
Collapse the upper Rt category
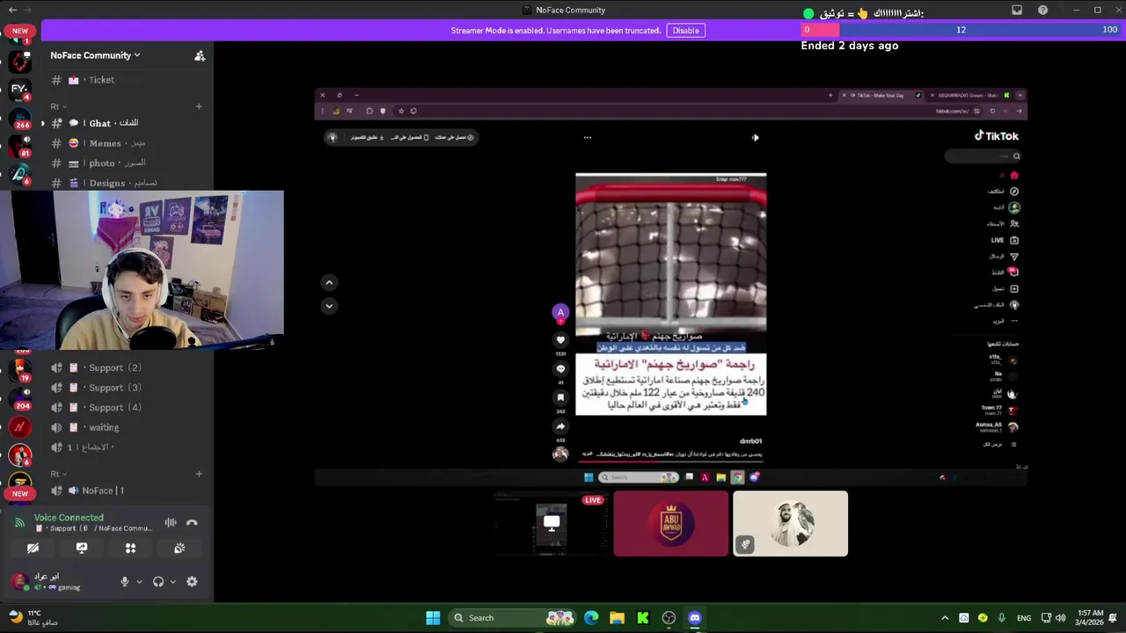click(59, 106)
